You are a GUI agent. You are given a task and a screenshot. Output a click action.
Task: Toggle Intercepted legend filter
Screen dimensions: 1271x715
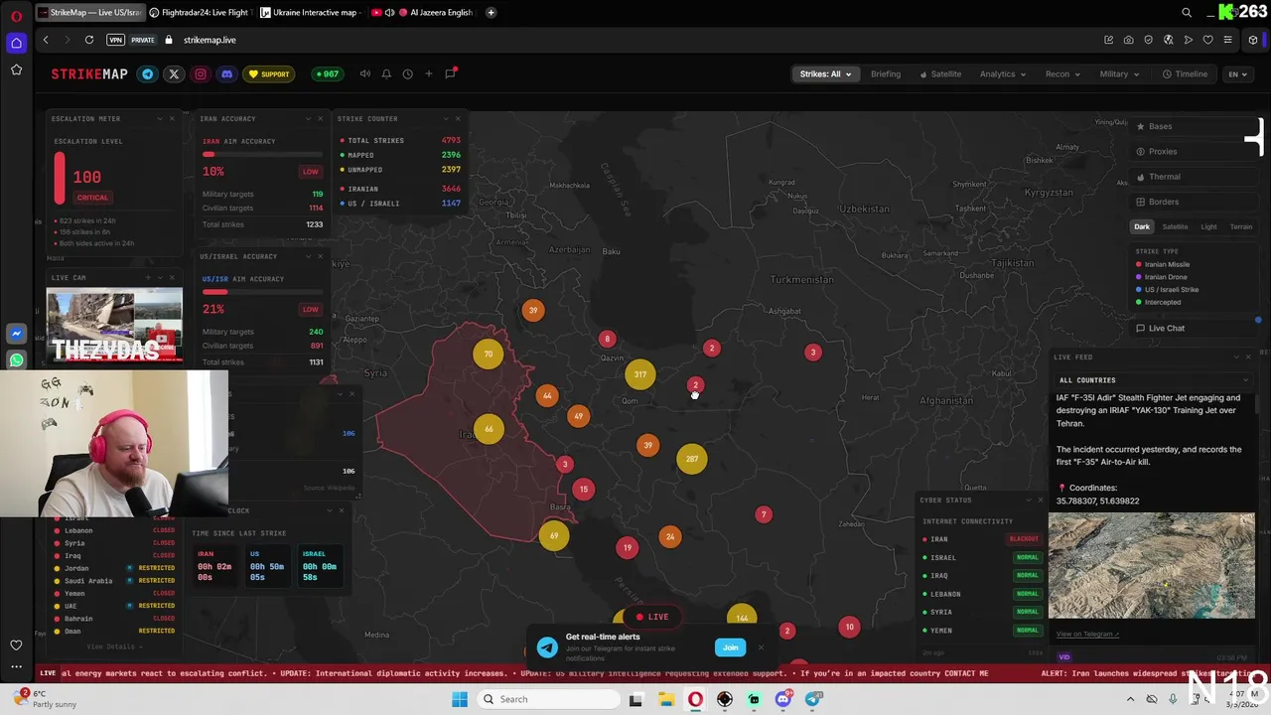point(1158,302)
